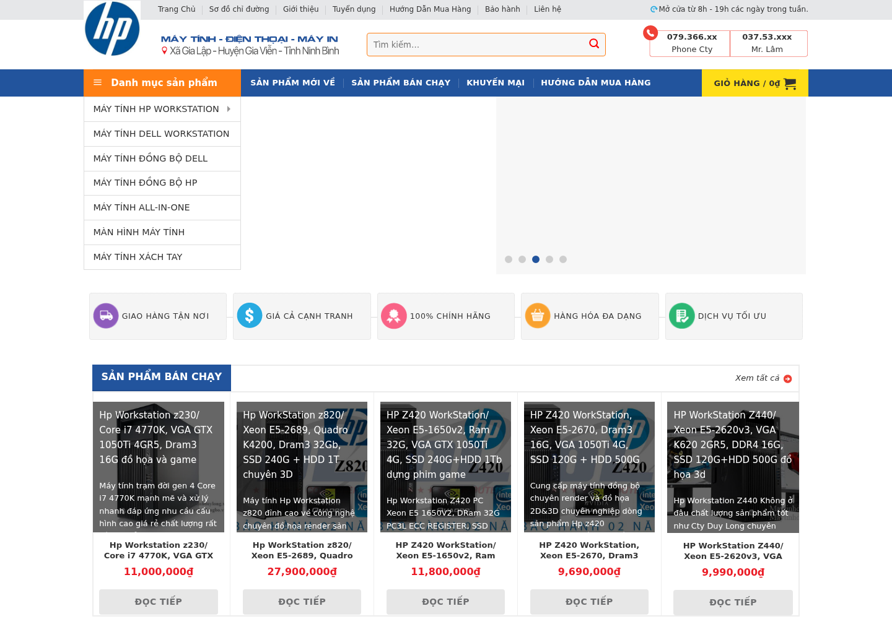Screen dimensions: 892x619
Task: Click phone number 037.53.xxx Mr. Lâm
Action: (x=767, y=43)
